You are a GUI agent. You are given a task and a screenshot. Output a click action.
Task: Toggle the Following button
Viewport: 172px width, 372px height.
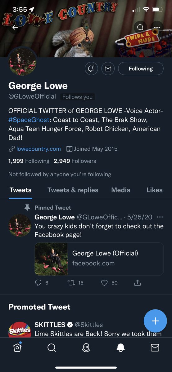pos(141,69)
